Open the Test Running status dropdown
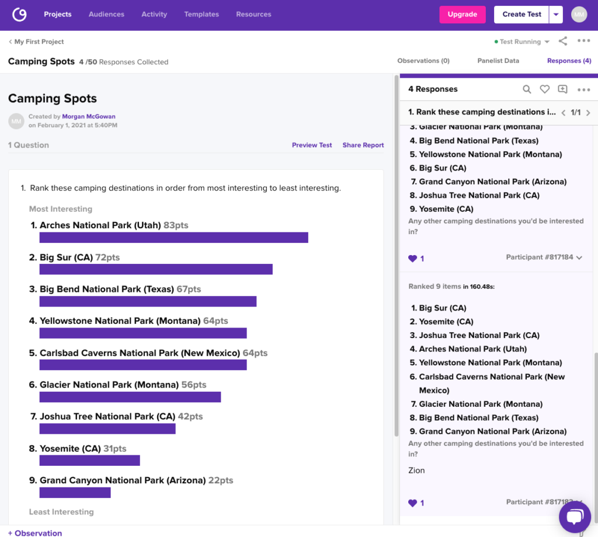The image size is (598, 537). (521, 41)
